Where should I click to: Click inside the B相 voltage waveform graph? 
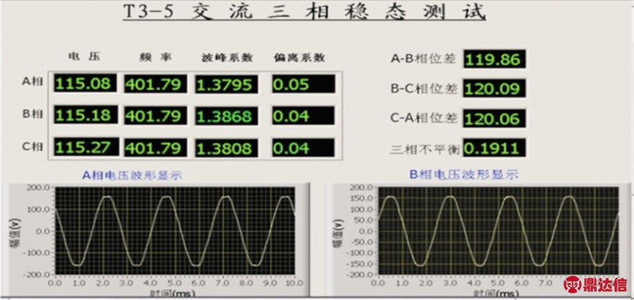point(498,231)
